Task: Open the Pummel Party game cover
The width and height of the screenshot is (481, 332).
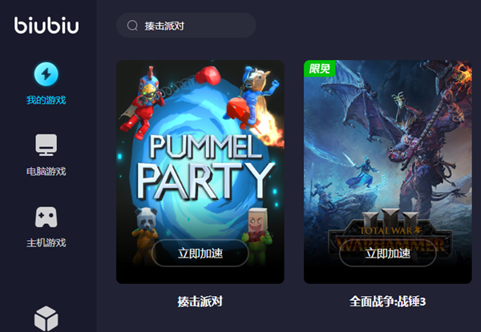Action: pyautogui.click(x=200, y=172)
